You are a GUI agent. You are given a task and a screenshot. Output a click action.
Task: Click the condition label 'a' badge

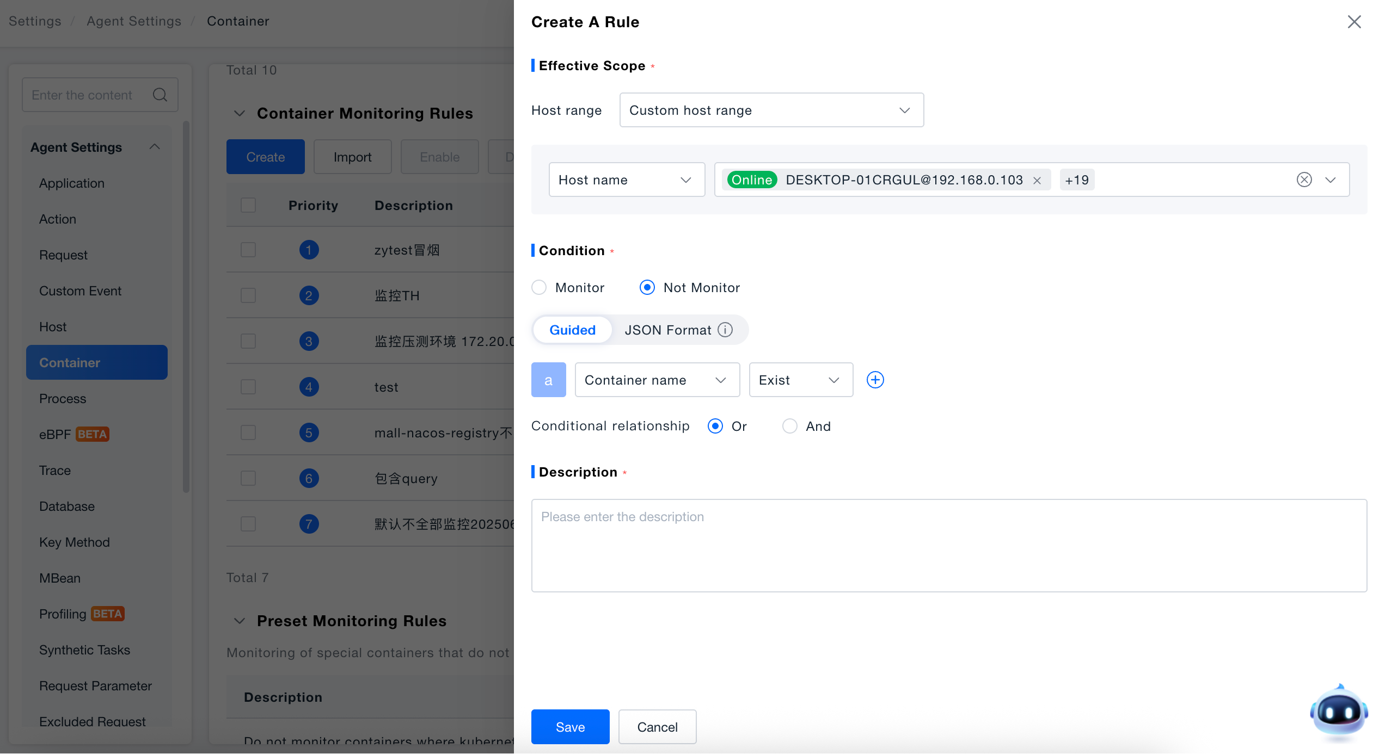[x=548, y=380]
